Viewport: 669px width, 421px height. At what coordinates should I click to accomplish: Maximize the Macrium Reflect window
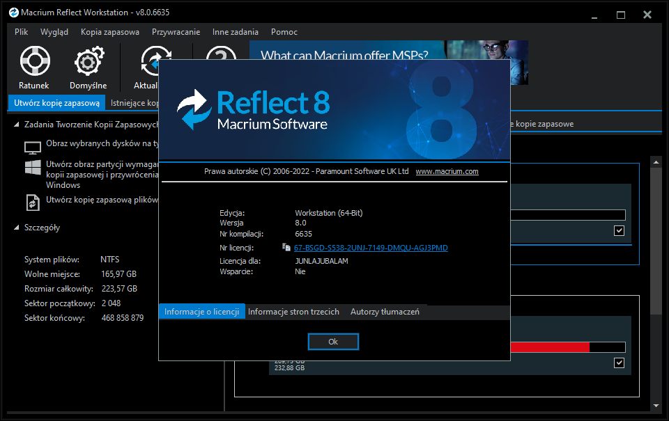[621, 15]
